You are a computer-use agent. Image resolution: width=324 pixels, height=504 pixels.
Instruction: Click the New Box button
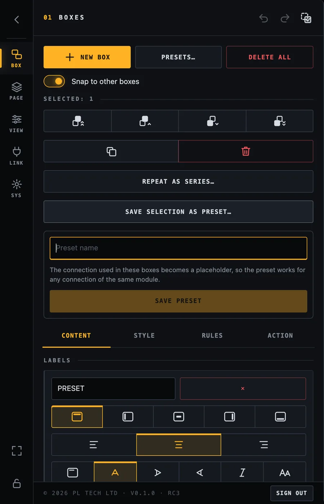[87, 57]
